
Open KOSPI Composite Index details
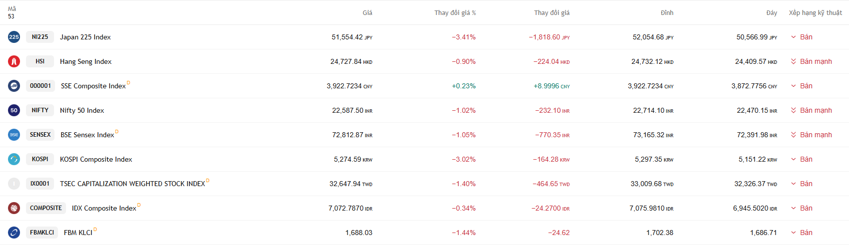click(96, 159)
